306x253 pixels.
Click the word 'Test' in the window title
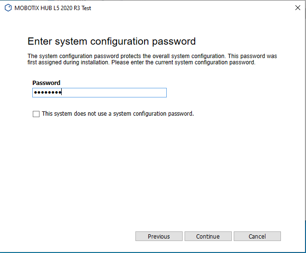click(x=85, y=8)
